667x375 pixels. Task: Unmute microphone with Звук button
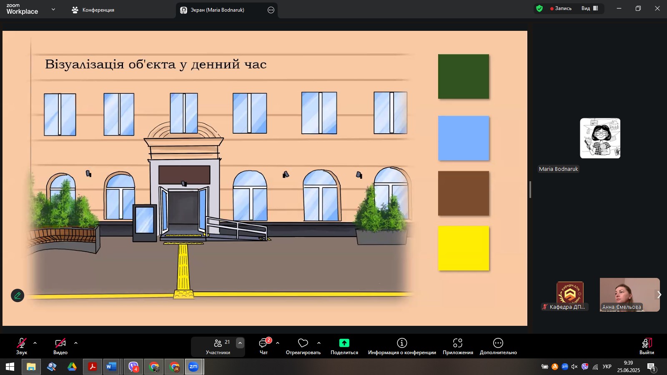tap(22, 346)
